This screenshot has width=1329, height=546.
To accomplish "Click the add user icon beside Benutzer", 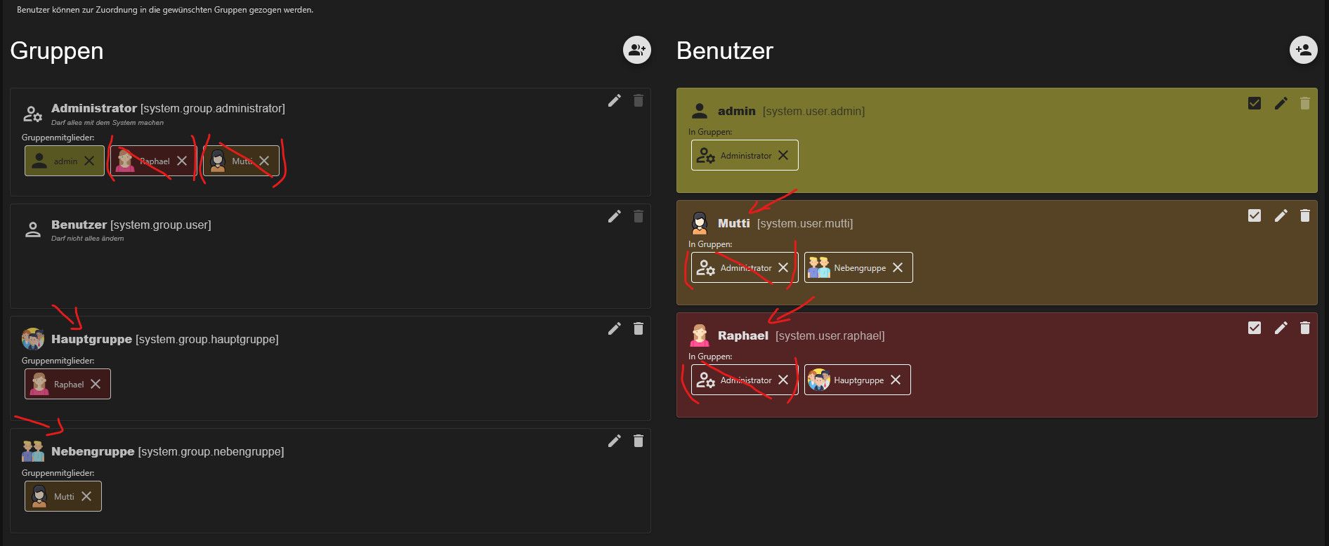I will (x=1304, y=50).
